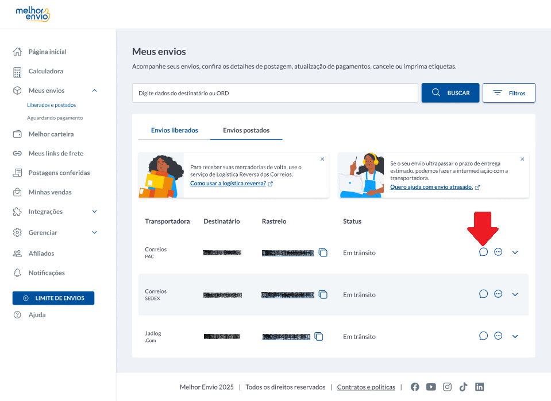Dismiss the late shipment help banner
The height and width of the screenshot is (401, 551).
(x=522, y=159)
